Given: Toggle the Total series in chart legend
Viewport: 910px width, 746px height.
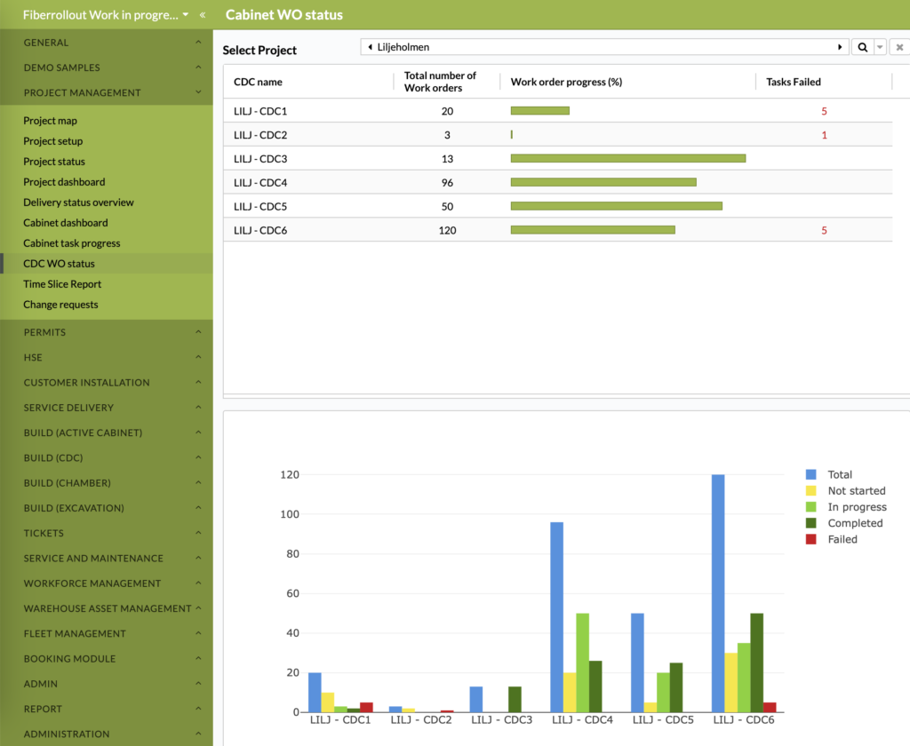Looking at the screenshot, I should point(839,474).
